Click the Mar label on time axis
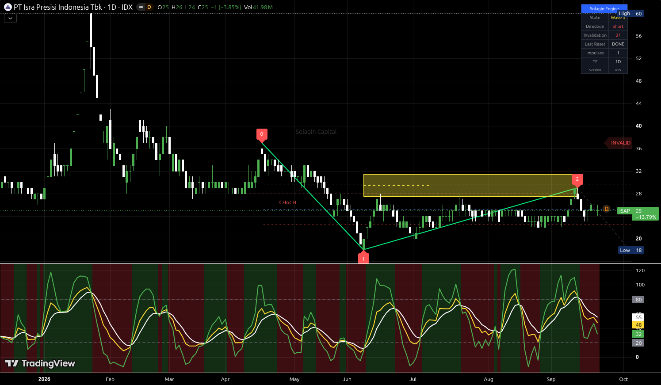This screenshot has width=661, height=385. (169, 379)
